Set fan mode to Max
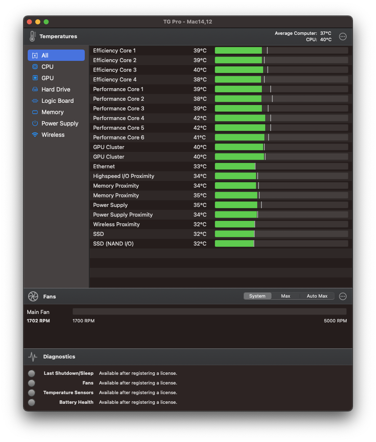The height and width of the screenshot is (442, 376). [x=285, y=296]
